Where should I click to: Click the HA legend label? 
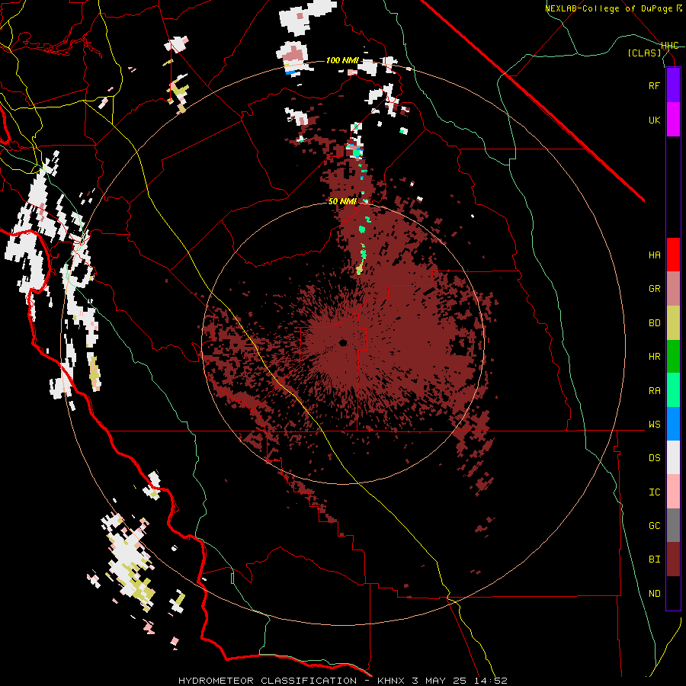(x=654, y=255)
